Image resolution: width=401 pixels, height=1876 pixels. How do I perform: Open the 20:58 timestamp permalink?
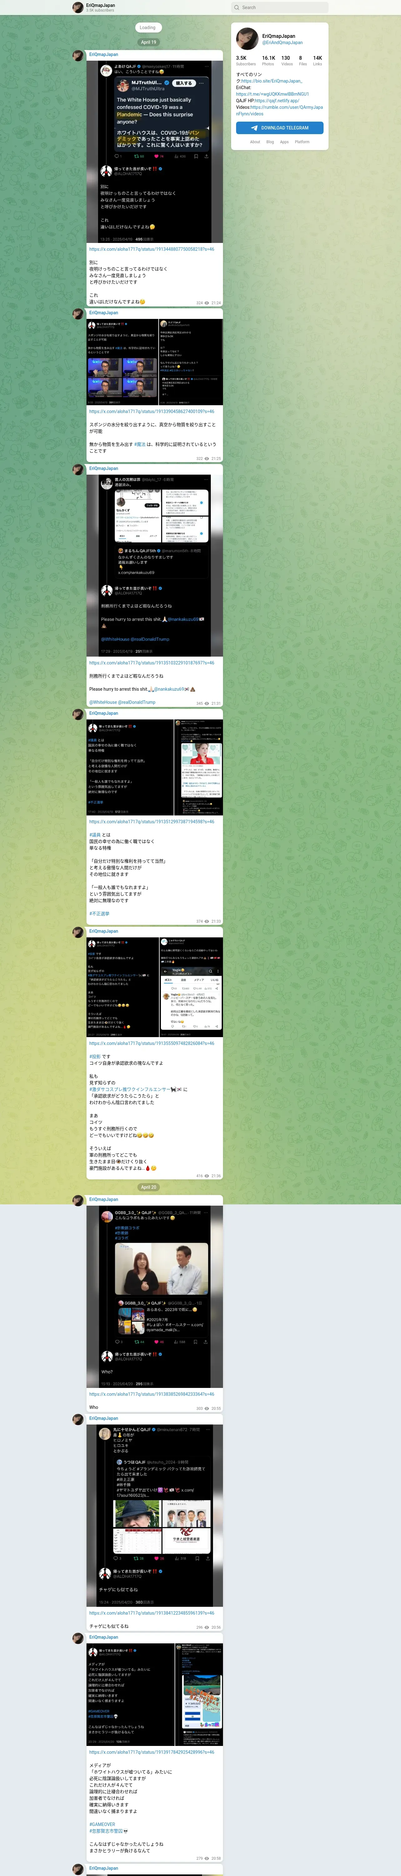tap(215, 1858)
